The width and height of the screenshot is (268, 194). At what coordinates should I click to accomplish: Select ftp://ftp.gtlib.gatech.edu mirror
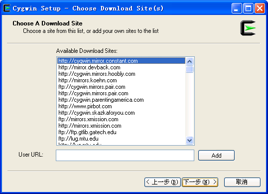click(122, 133)
